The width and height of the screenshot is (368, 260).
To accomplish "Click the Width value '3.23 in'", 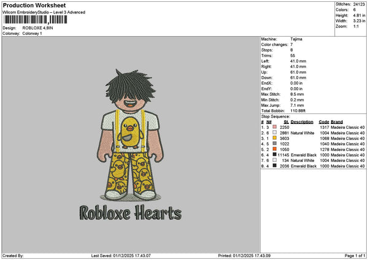I will [359, 21].
